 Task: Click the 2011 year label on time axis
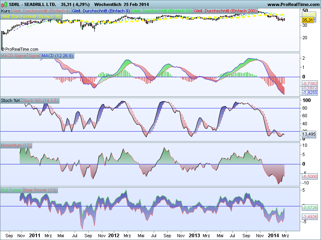35,236
